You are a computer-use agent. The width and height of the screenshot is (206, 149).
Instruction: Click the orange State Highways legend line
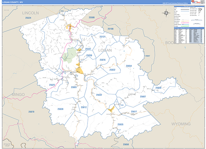pyautogui.click(x=185, y=21)
